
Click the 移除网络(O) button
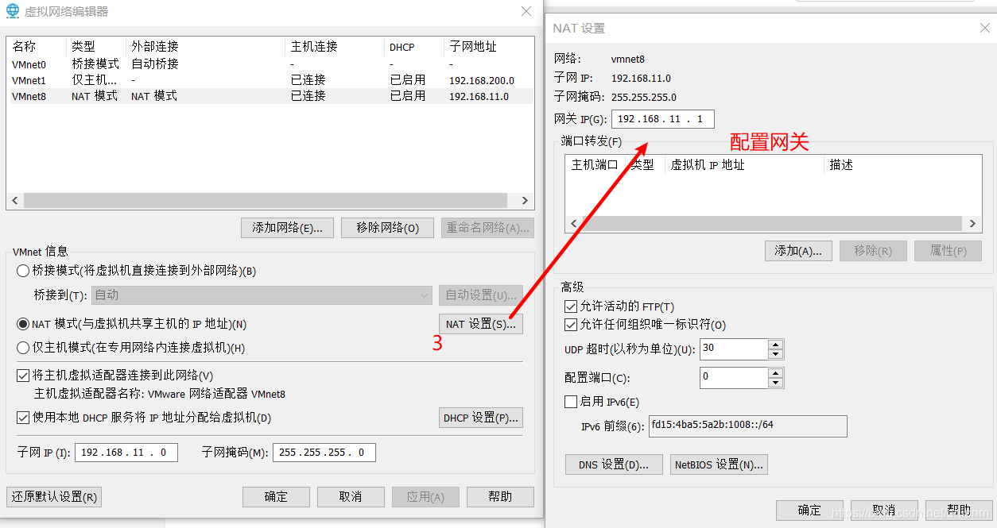click(x=387, y=228)
